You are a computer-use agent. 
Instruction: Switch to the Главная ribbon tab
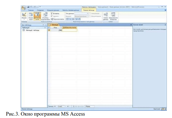pyautogui.click(x=31, y=10)
